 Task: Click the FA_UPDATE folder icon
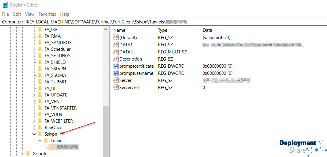click(40, 95)
